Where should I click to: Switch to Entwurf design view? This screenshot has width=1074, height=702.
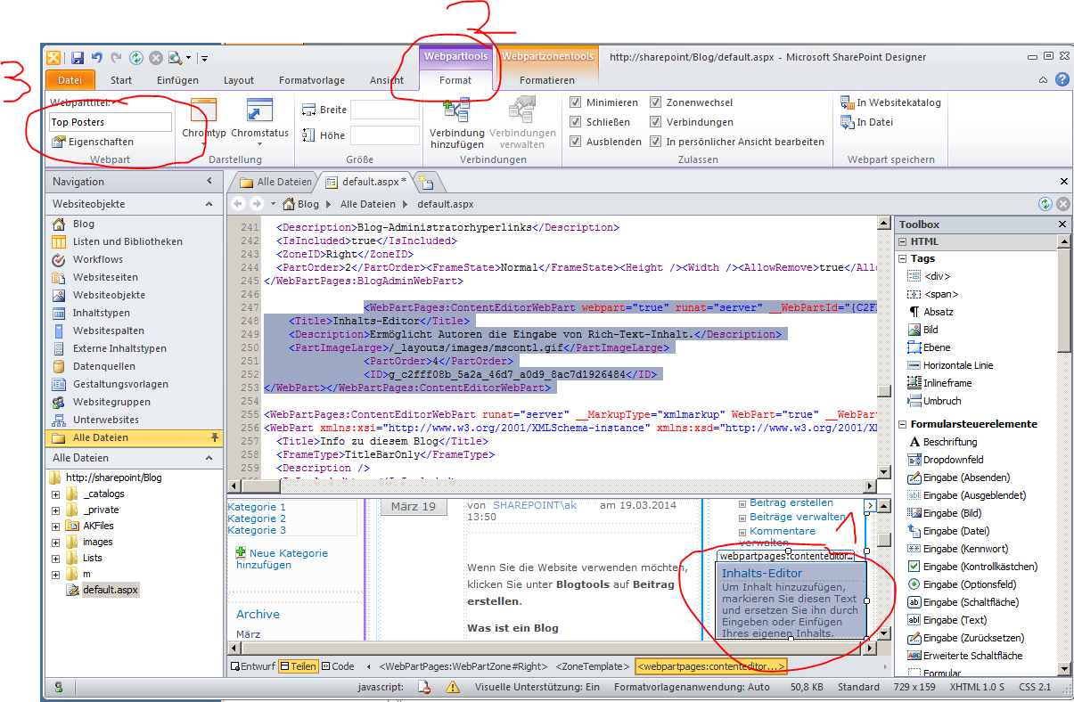coord(252,665)
